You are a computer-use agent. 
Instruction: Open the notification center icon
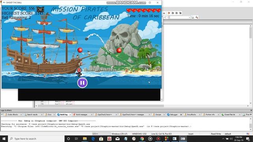tap(248, 138)
